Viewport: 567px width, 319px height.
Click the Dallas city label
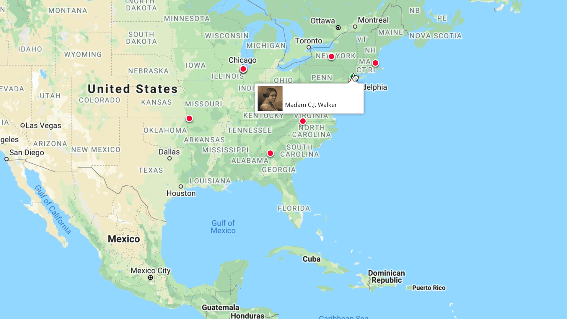(169, 152)
